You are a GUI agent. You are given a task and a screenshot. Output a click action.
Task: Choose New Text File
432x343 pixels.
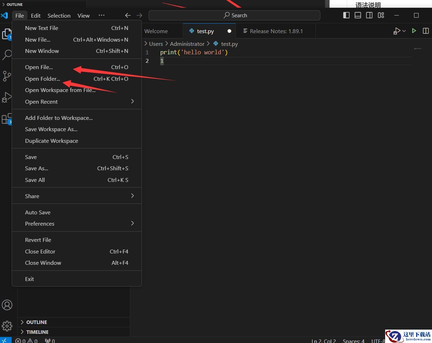coord(77,28)
